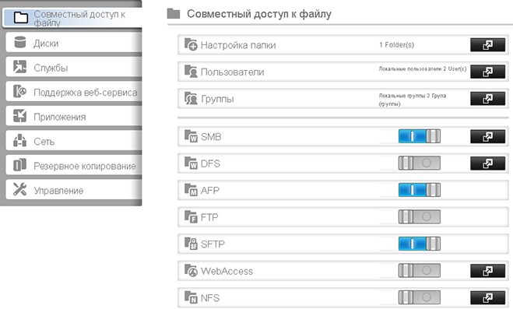Click the '1 Folder(s)' status text
Image resolution: width=513 pixels, height=309 pixels.
click(x=396, y=45)
